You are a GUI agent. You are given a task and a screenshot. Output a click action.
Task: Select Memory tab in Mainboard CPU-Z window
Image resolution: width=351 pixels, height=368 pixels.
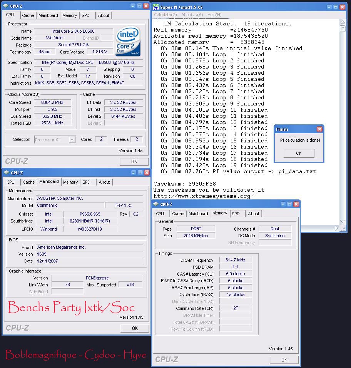click(70, 182)
